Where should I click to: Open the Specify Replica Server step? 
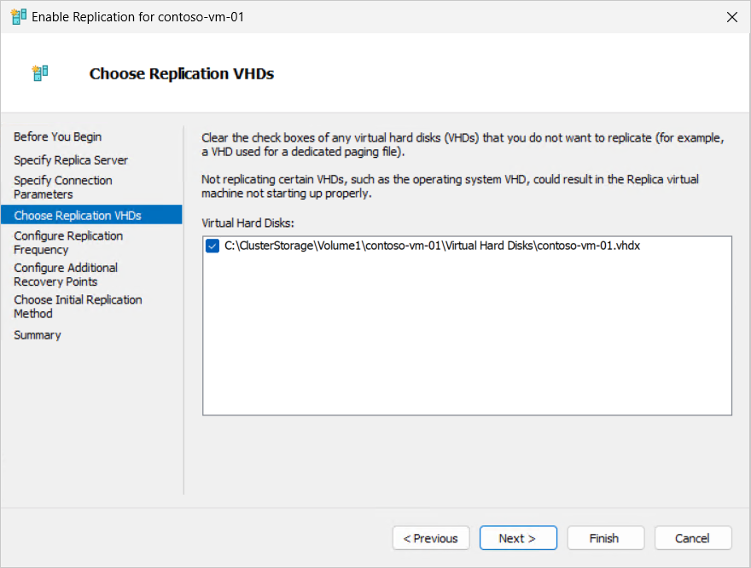pyautogui.click(x=71, y=160)
